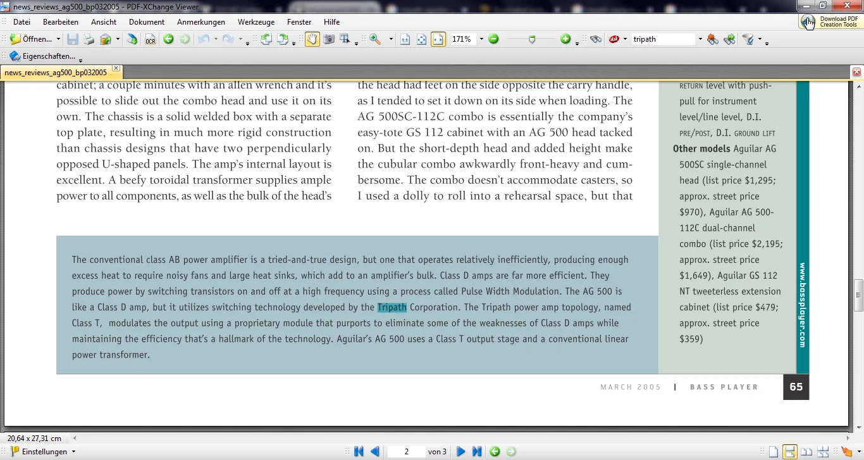Open the zoom percentage dropdown
The width and height of the screenshot is (864, 460).
point(481,39)
